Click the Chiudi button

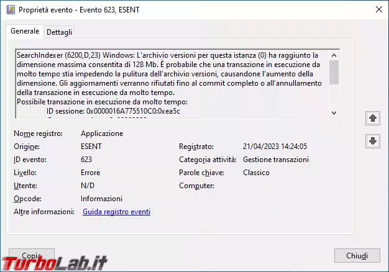357,256
